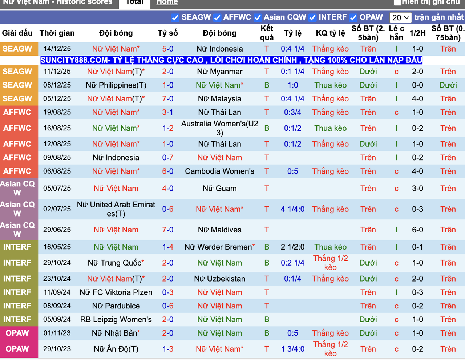The image size is (465, 360).
Task: Enable the Hiển thị ghi chú checkbox
Action: click(397, 3)
